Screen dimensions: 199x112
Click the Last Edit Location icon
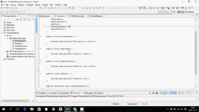point(13,12)
